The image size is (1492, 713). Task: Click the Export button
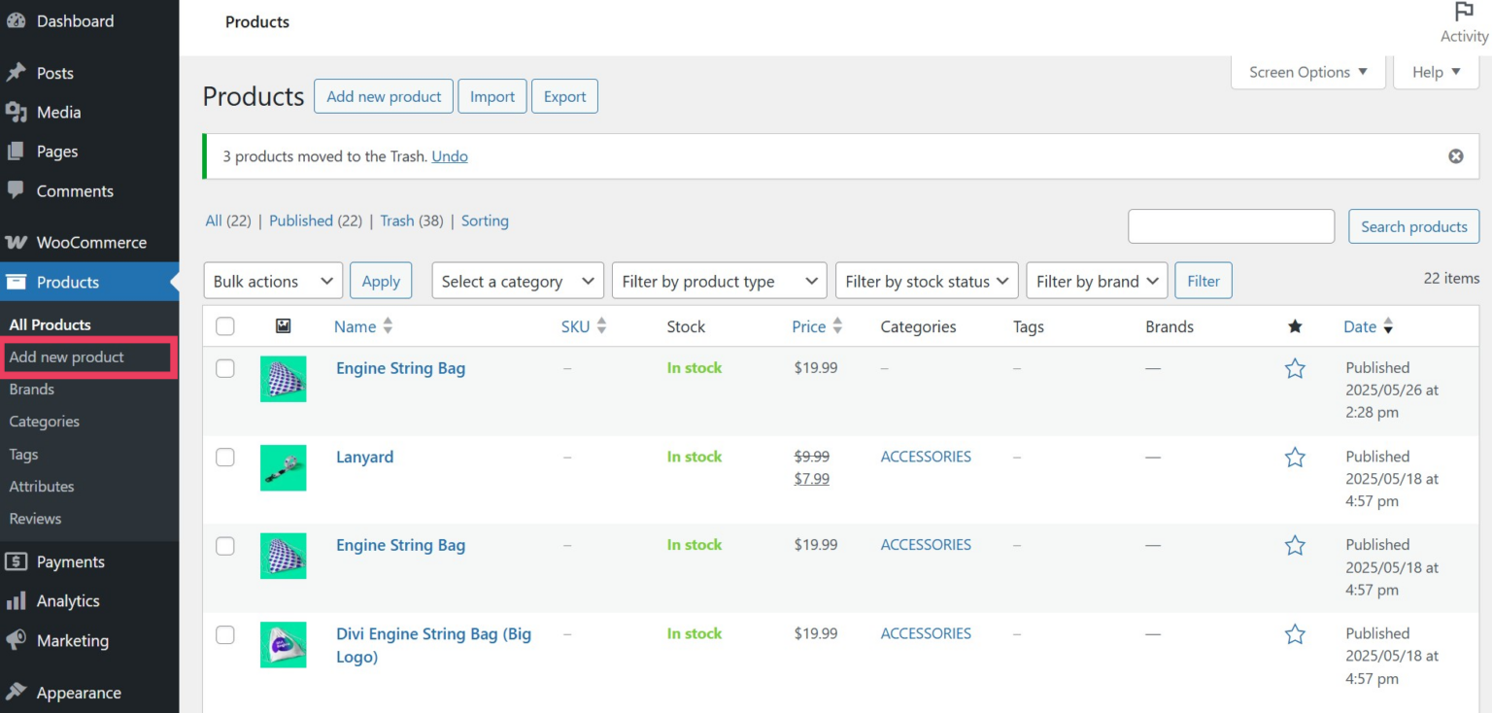564,96
